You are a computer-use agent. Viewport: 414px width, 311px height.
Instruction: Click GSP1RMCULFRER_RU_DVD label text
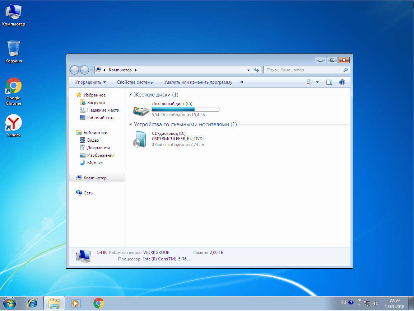[177, 139]
